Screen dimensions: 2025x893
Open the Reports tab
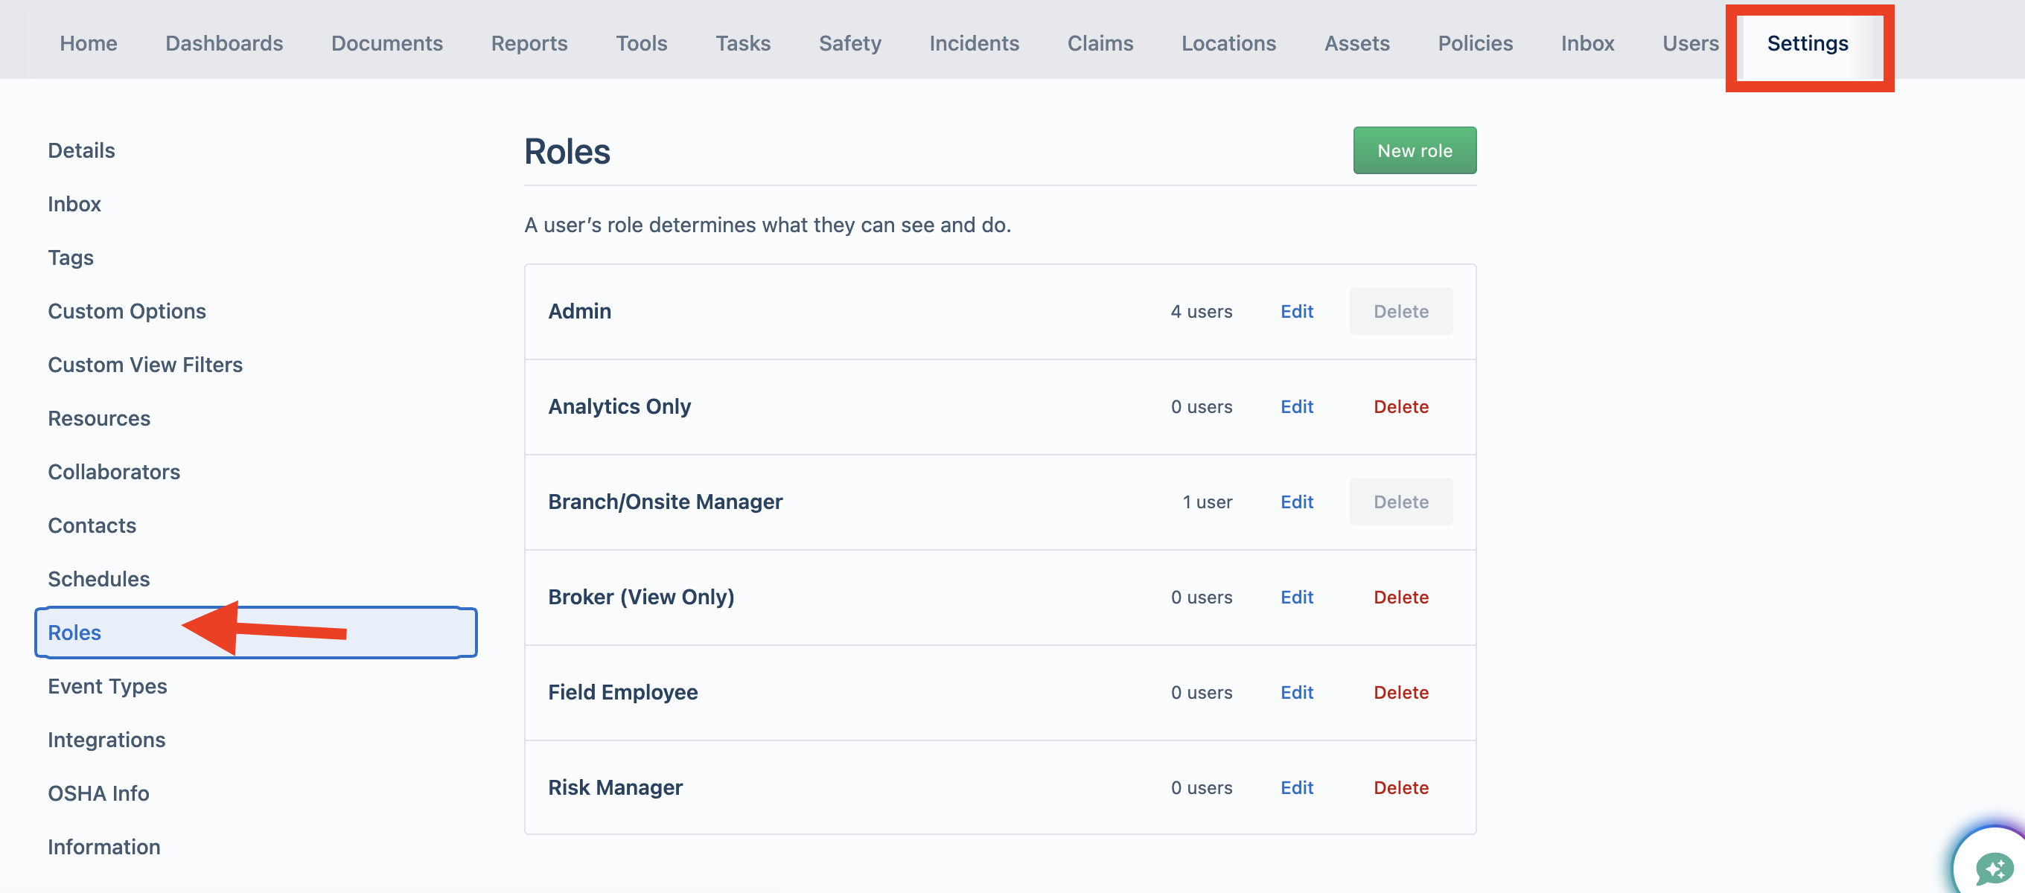tap(529, 43)
